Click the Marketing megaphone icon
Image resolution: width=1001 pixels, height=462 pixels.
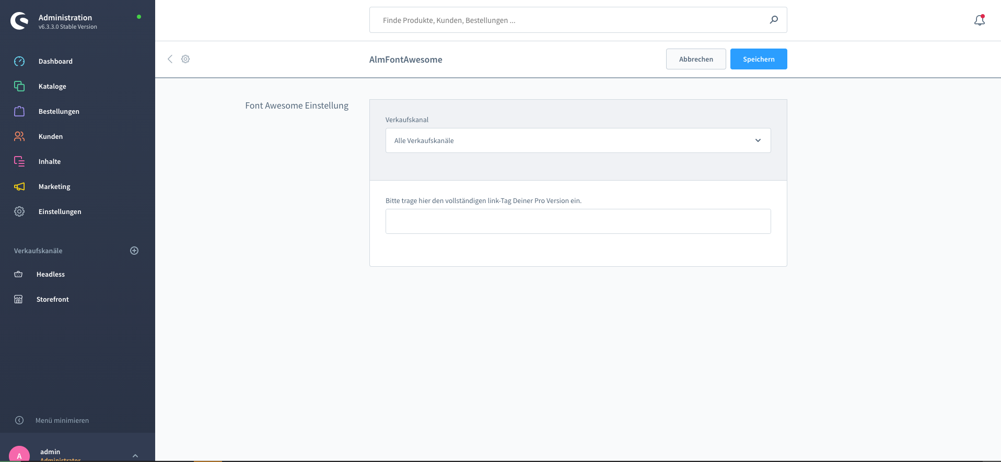coord(19,186)
